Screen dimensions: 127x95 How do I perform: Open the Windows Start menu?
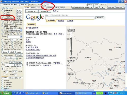pos(6,93)
